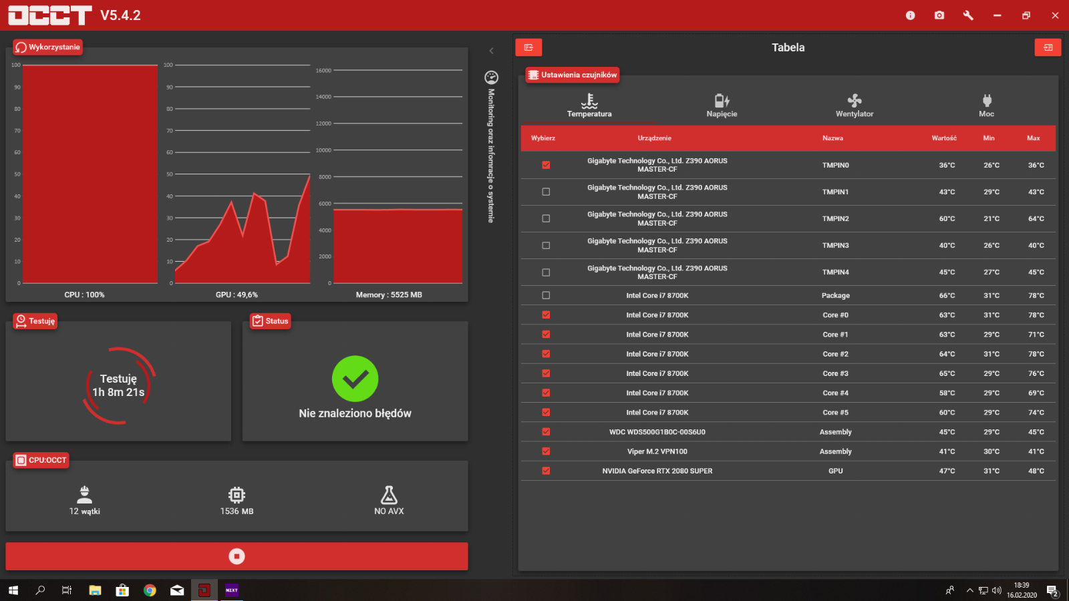Take a screenshot with camera icon
The image size is (1069, 601).
(x=939, y=15)
